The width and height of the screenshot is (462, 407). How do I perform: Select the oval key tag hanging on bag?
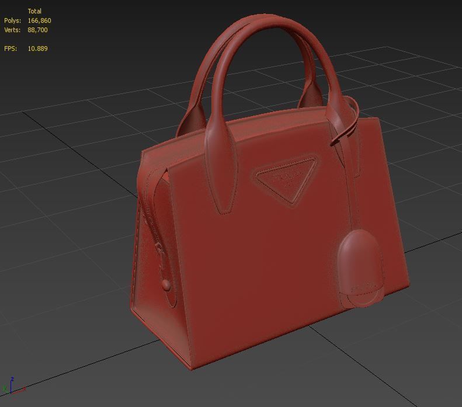click(360, 268)
